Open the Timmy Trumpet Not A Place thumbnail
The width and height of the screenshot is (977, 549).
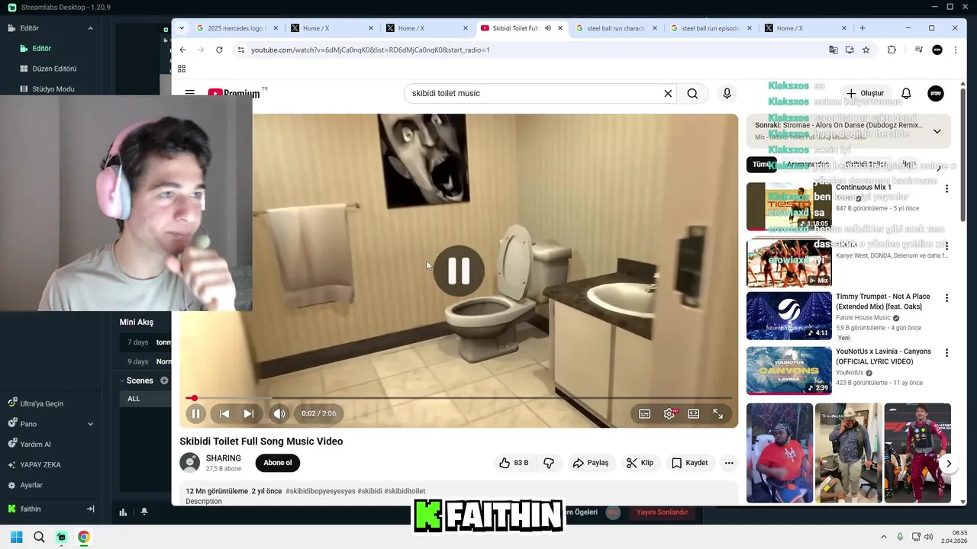788,316
